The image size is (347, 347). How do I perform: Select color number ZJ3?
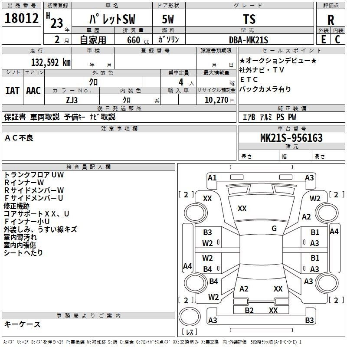coord(72,100)
